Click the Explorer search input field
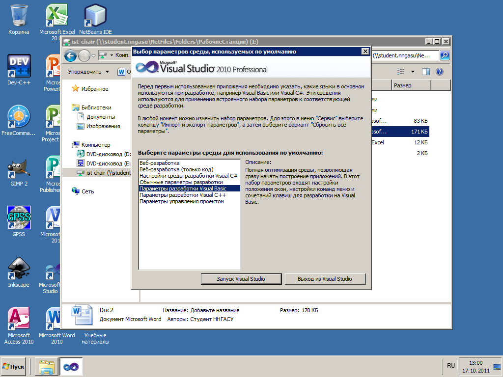This screenshot has width=503, height=377. tap(405, 55)
